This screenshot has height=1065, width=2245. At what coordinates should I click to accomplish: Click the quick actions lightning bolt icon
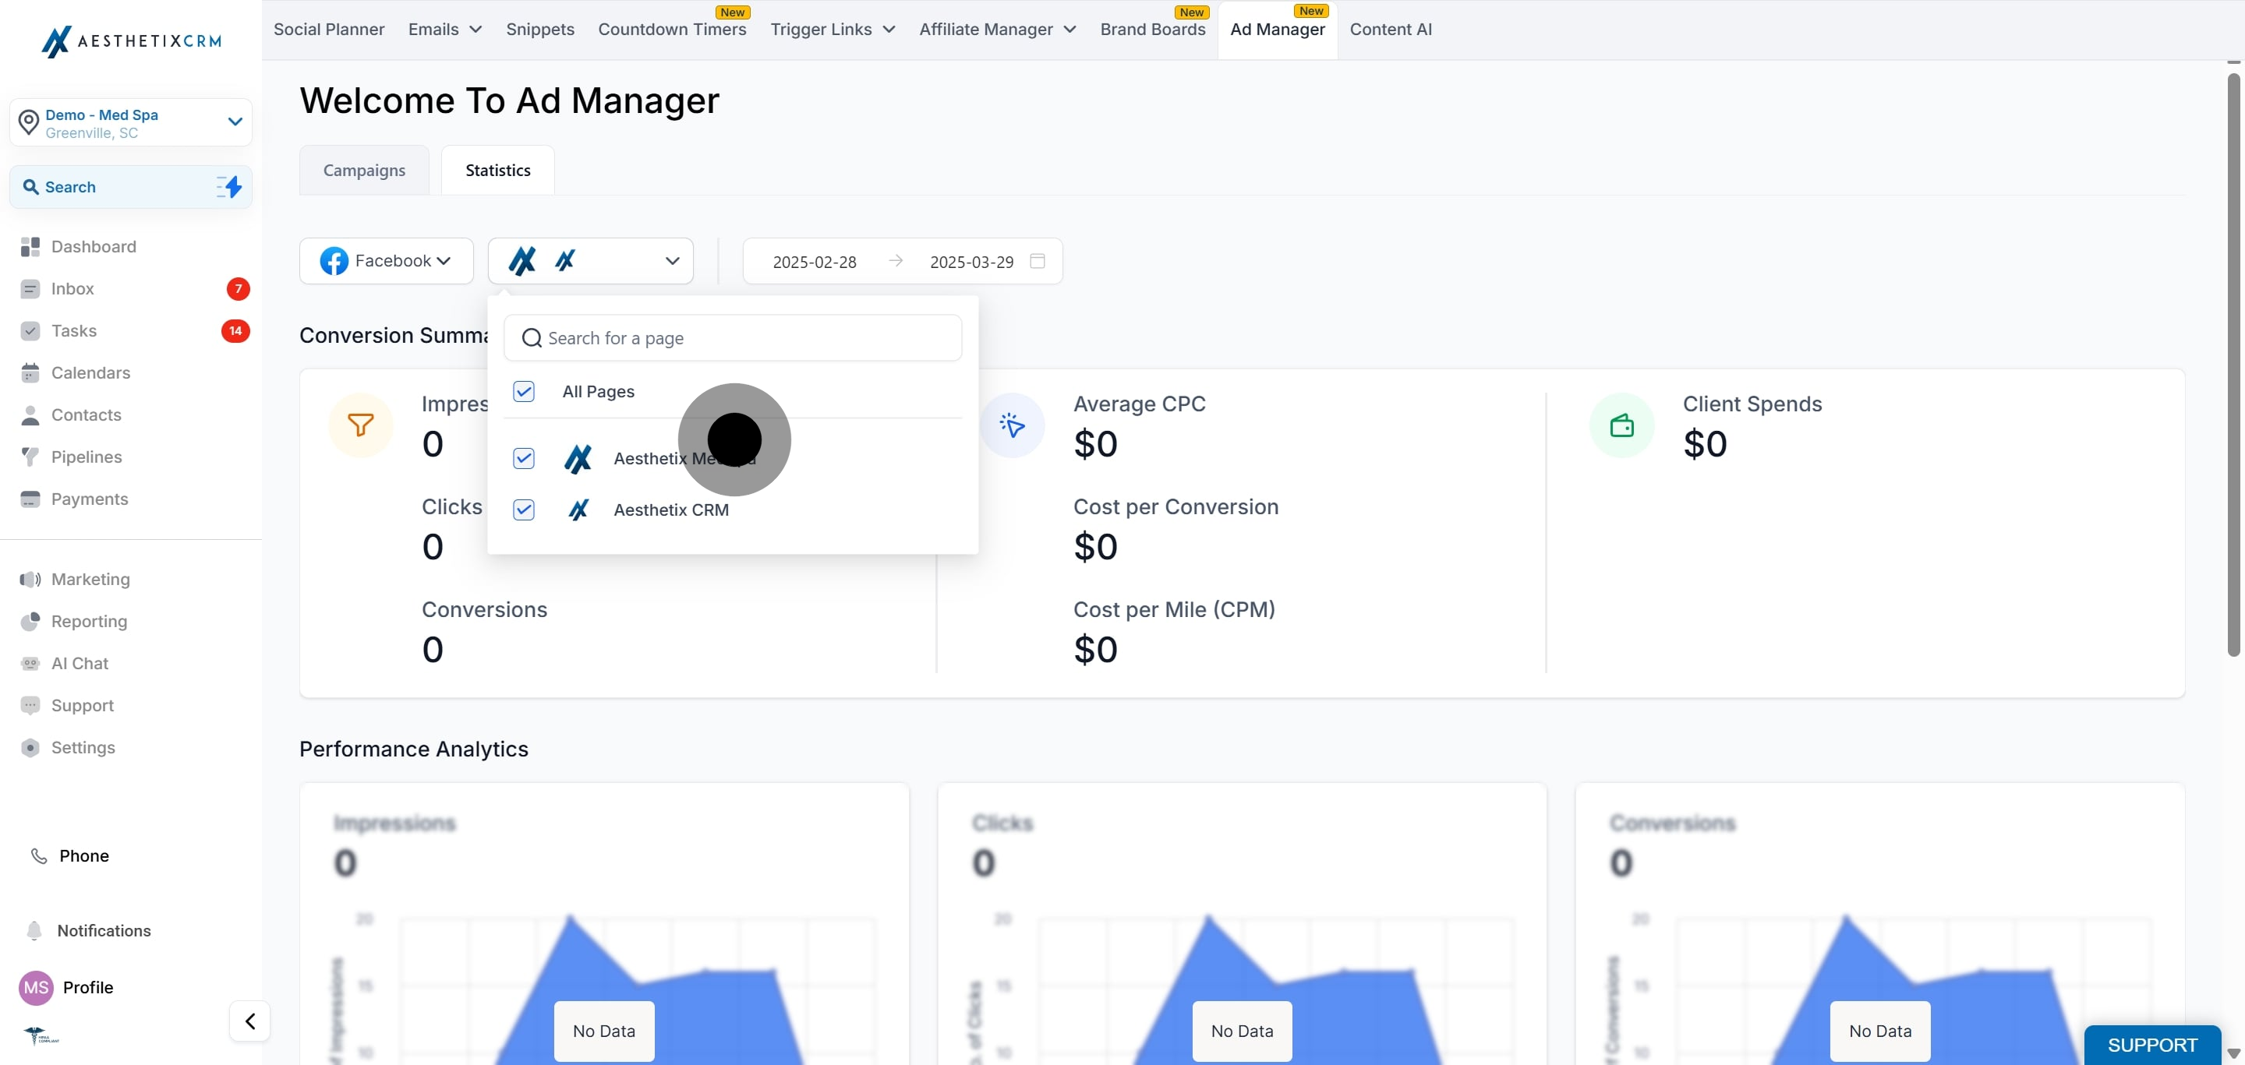click(230, 186)
